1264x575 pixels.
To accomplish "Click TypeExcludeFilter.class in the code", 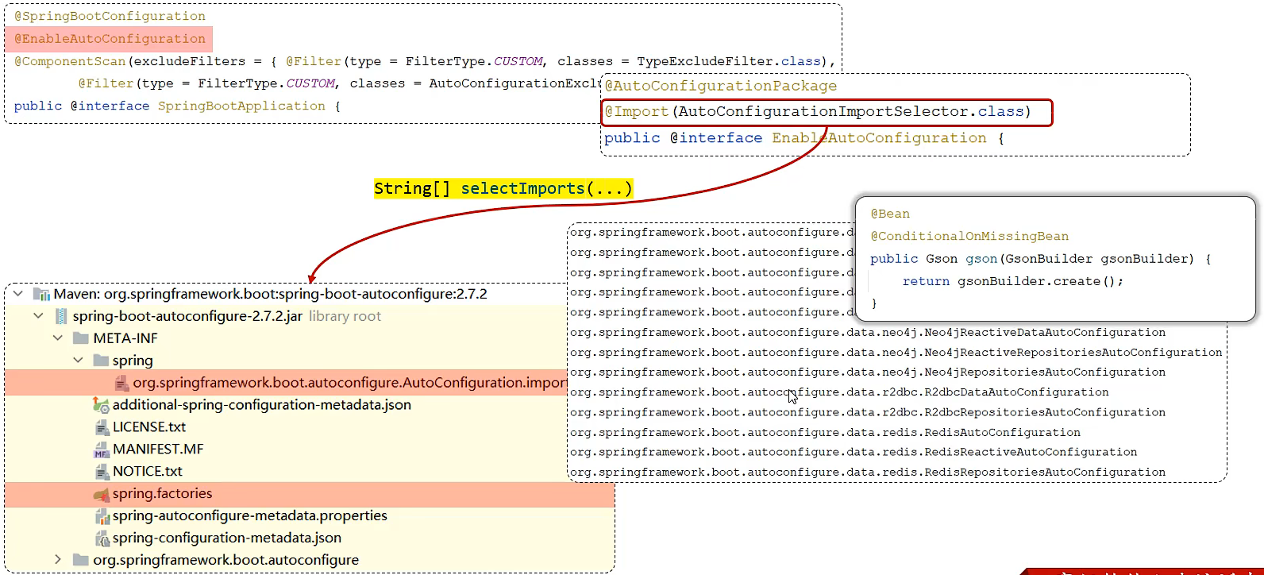I will point(729,61).
